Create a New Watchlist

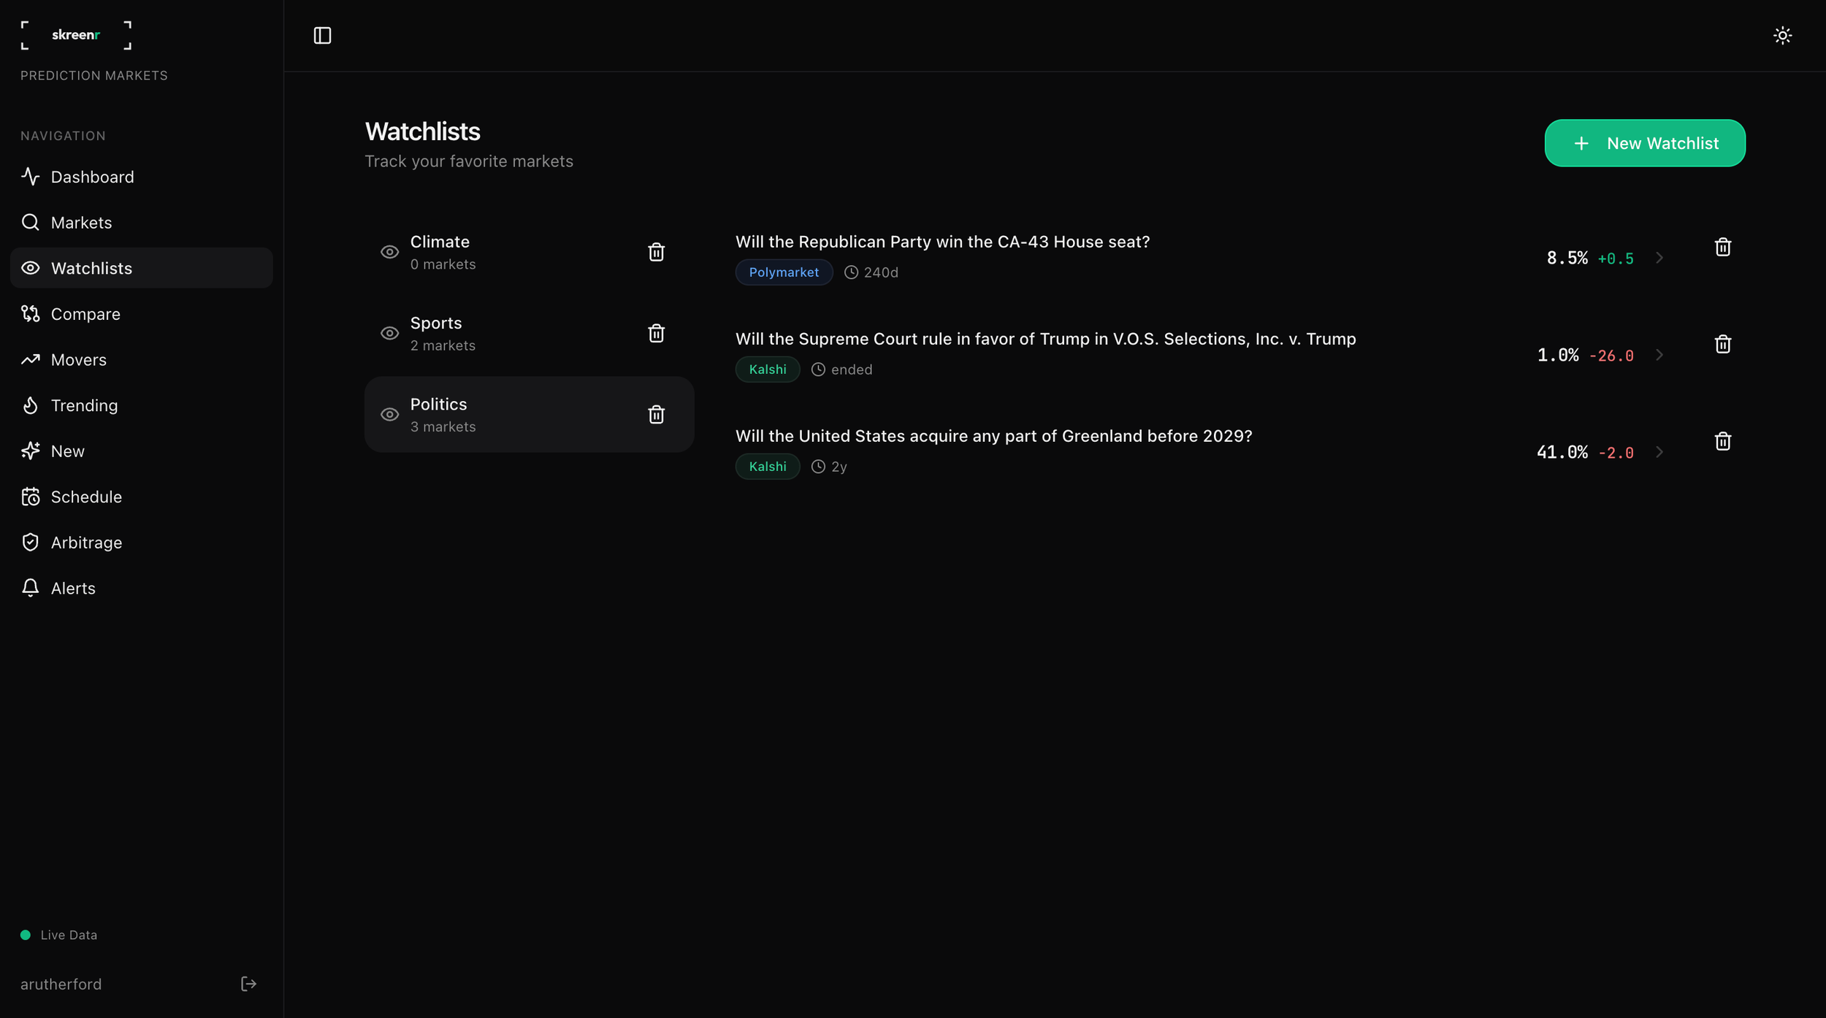coord(1644,143)
